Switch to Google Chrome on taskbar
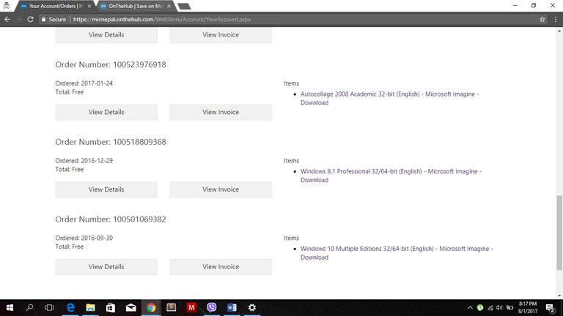The width and height of the screenshot is (563, 316). pyautogui.click(x=151, y=308)
